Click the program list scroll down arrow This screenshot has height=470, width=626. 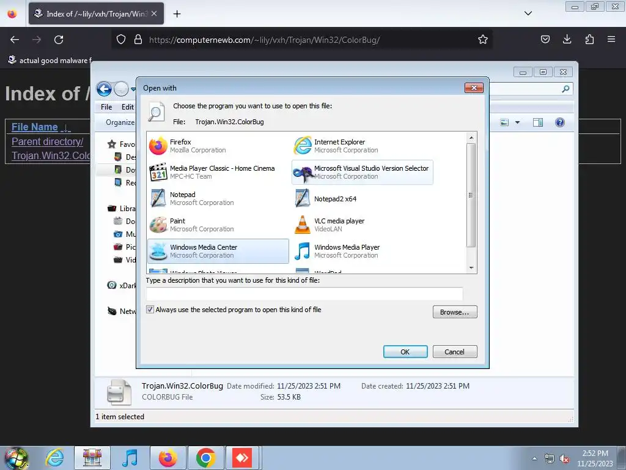pos(471,268)
